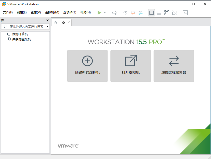
Task: Click the green power on play icon
Action: pyautogui.click(x=99, y=13)
